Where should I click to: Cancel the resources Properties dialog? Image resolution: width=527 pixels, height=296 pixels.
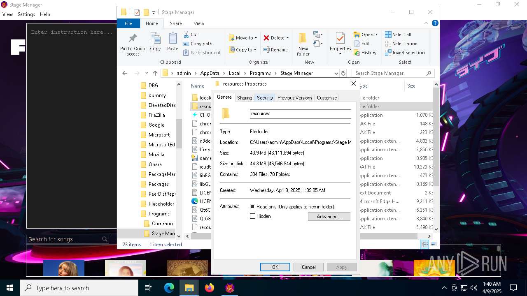tap(308, 267)
